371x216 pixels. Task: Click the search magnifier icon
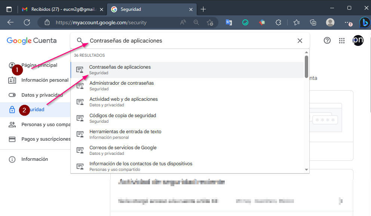point(80,40)
